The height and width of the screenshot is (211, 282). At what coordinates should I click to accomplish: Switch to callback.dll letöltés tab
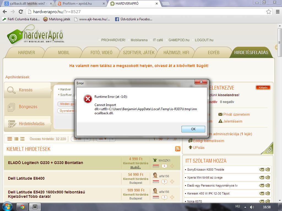pyautogui.click(x=27, y=3)
